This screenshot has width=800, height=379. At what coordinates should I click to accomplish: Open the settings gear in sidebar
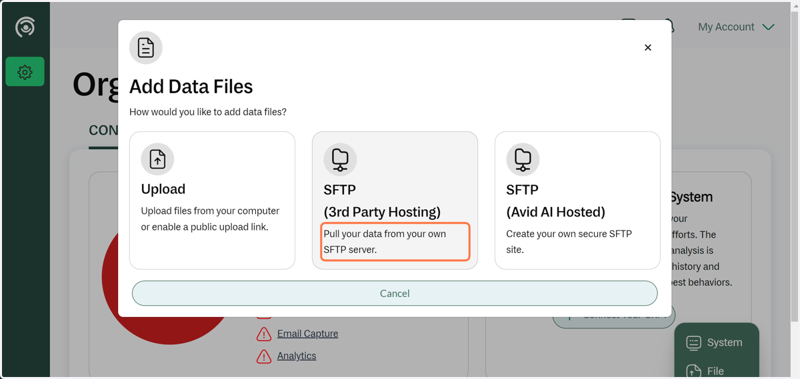coord(25,72)
